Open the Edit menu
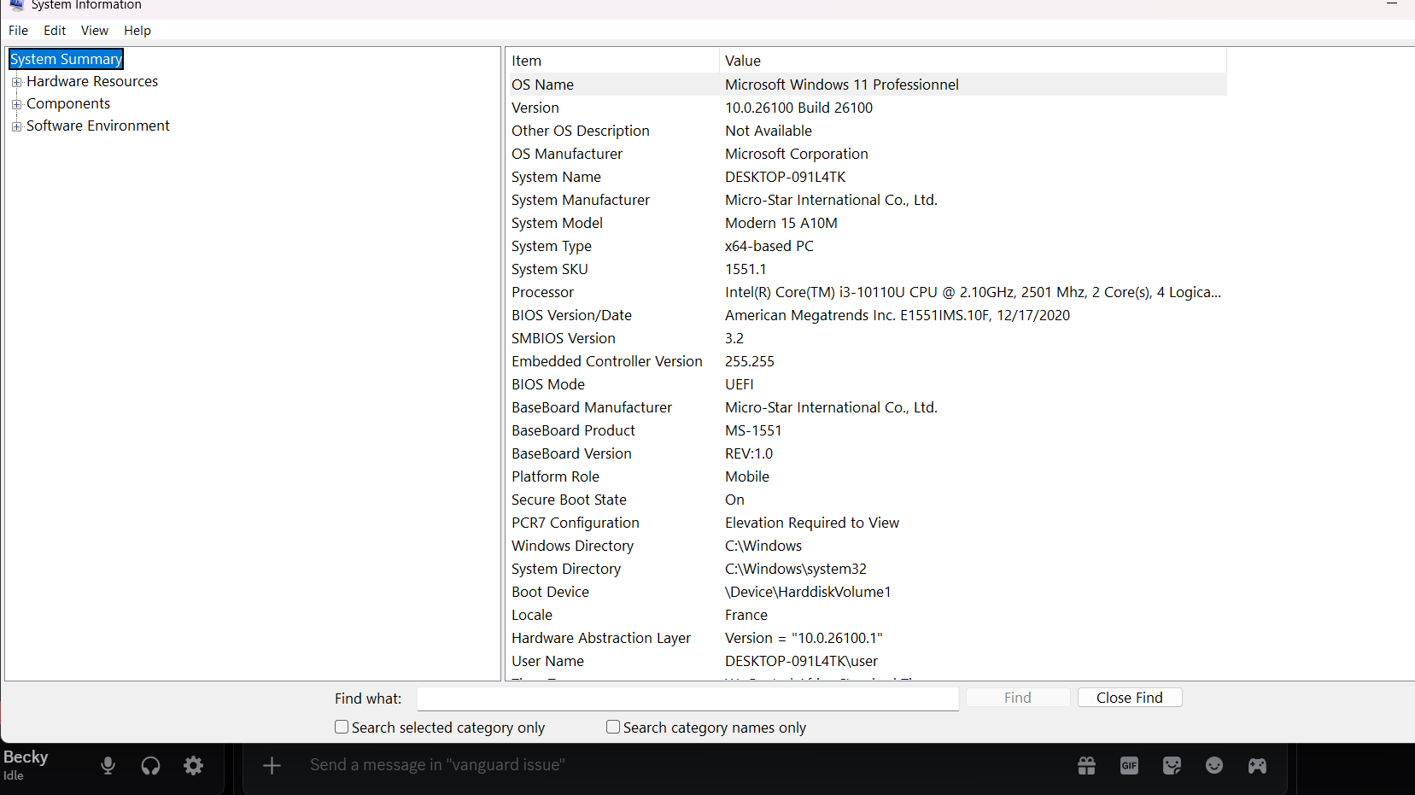1415x795 pixels. (x=55, y=31)
